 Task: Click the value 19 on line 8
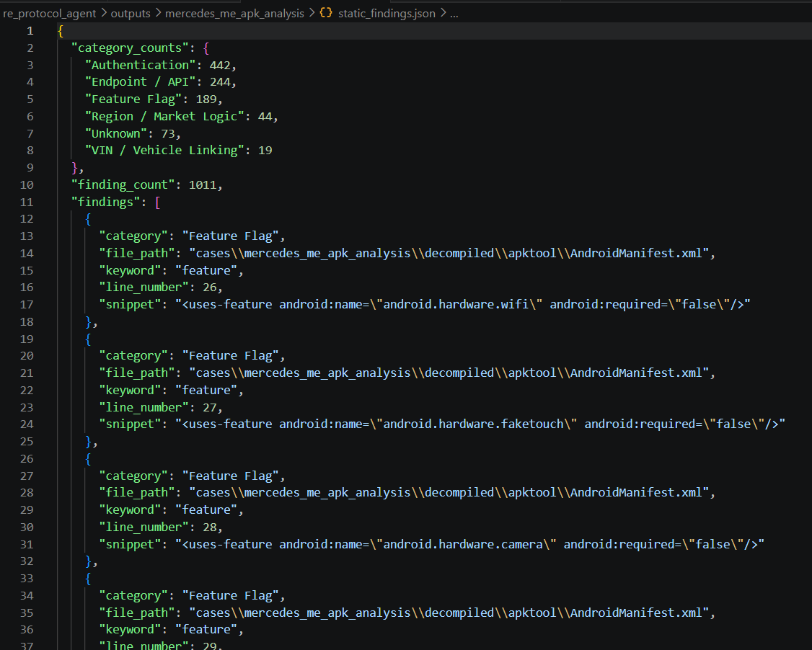pyautogui.click(x=265, y=150)
